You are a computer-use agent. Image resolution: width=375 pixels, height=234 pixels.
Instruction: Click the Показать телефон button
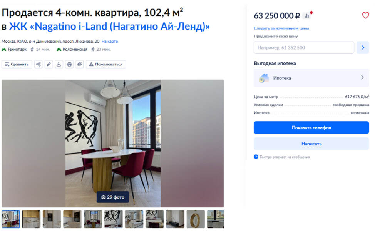pyautogui.click(x=311, y=128)
